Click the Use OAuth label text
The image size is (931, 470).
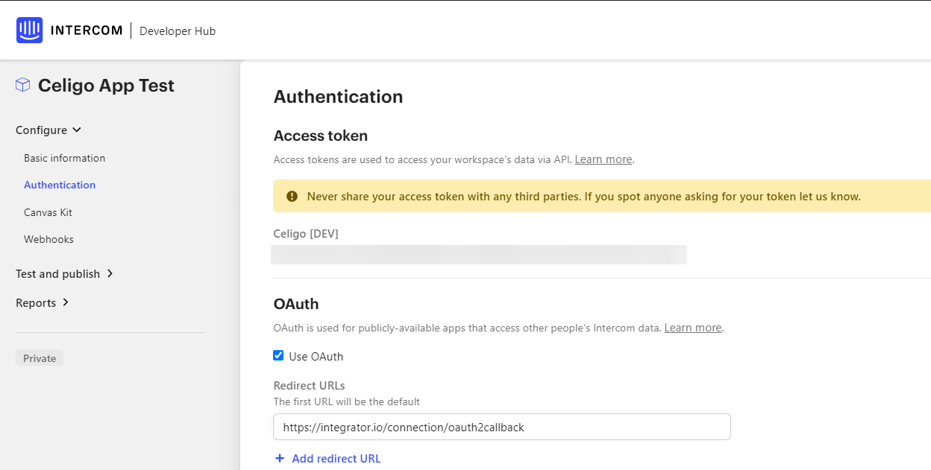316,356
